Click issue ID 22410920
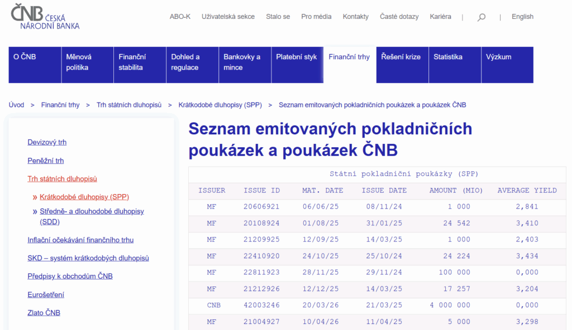The width and height of the screenshot is (572, 330). [x=261, y=256]
